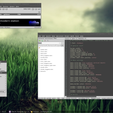Image resolution: width=113 pixels, height=113 pixels.
Task: Close the mp.py tab with its X
Action: pos(70,39)
